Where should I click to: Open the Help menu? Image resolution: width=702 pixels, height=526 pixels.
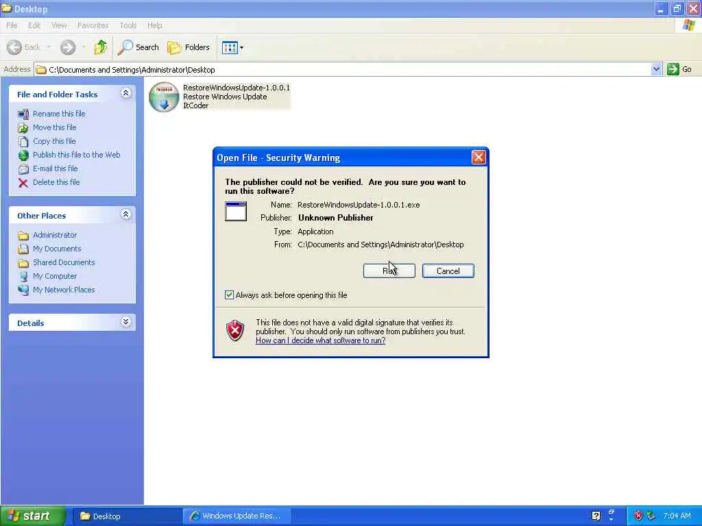click(x=154, y=25)
